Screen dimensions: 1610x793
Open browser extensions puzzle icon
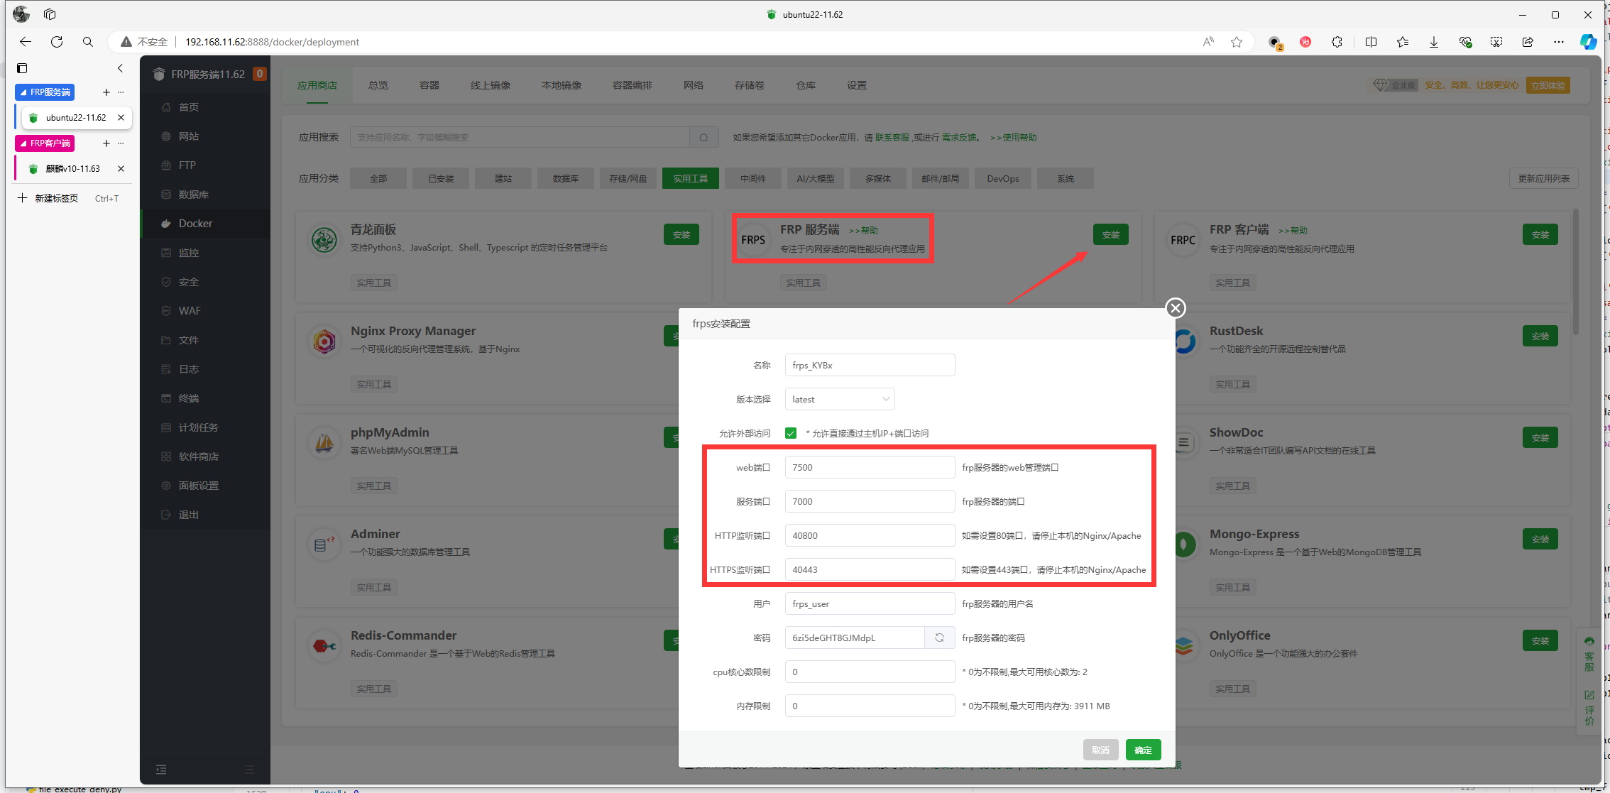pyautogui.click(x=1337, y=42)
